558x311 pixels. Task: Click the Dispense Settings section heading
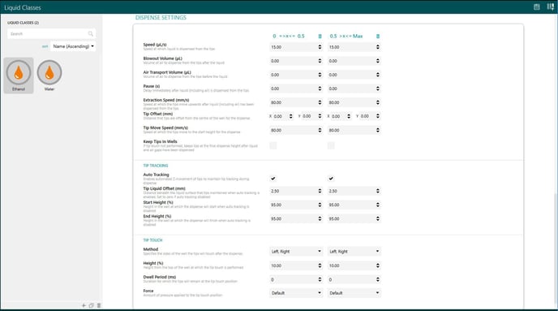161,17
